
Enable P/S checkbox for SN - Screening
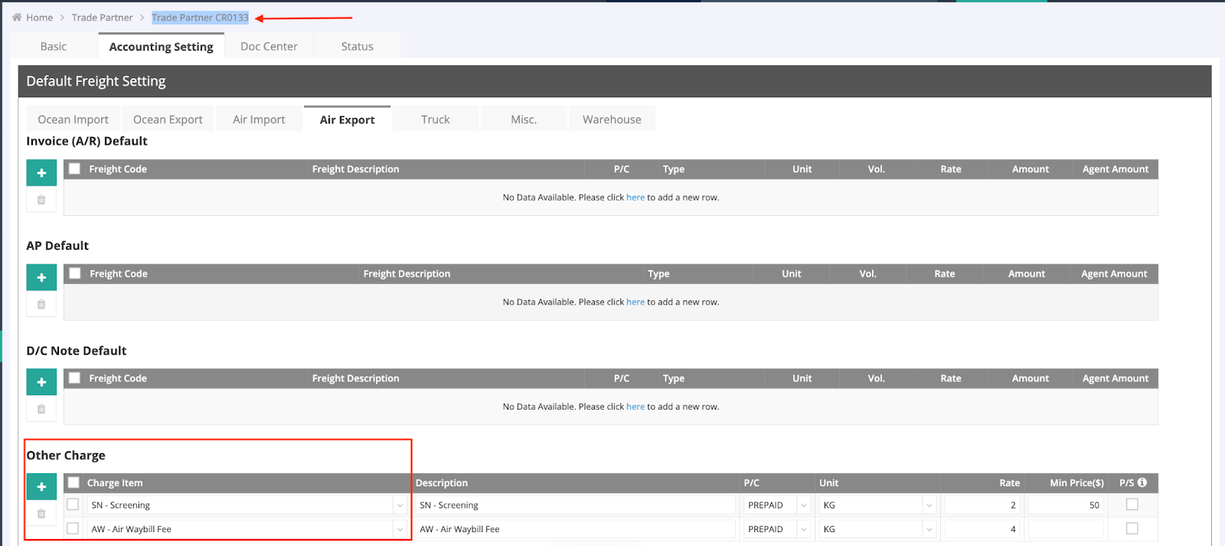pos(1132,505)
